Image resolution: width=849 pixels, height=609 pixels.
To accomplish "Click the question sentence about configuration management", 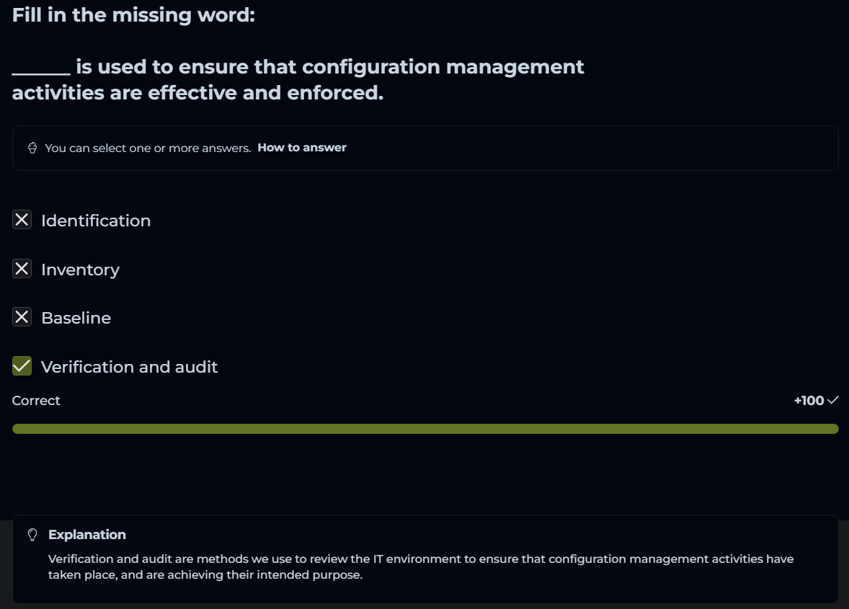I will (298, 79).
